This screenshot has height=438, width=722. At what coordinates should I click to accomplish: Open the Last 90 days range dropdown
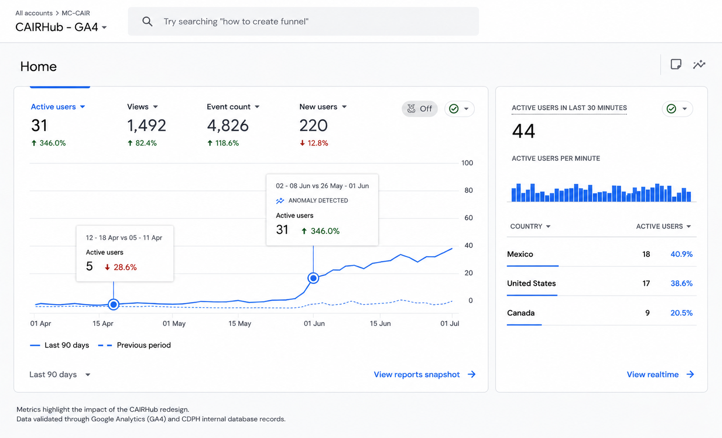tap(60, 375)
